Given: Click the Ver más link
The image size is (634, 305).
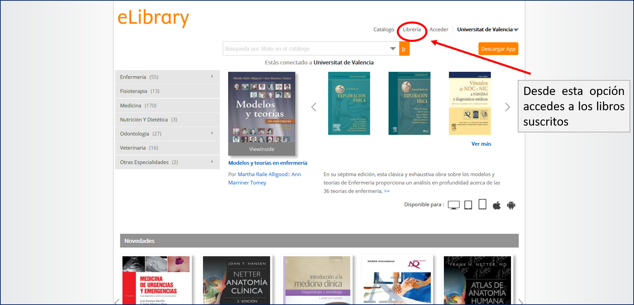Looking at the screenshot, I should (481, 144).
